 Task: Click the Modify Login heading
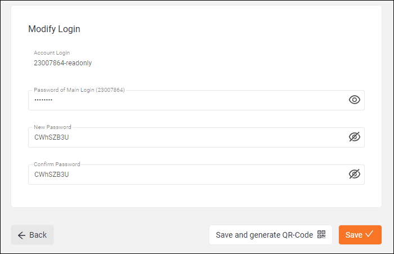pos(54,29)
